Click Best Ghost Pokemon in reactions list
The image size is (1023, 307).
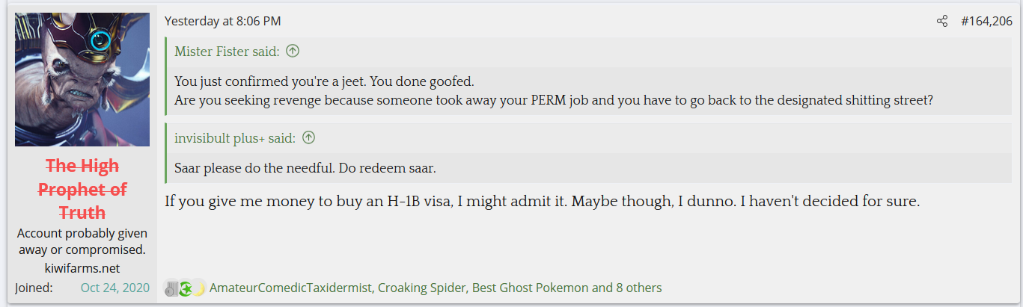tap(530, 288)
